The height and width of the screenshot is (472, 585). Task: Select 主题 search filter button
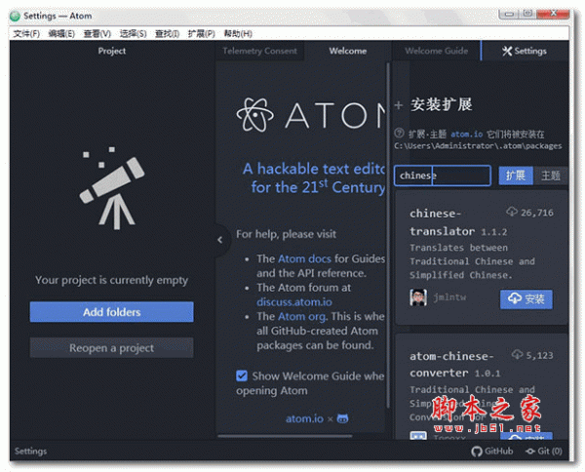pos(551,176)
